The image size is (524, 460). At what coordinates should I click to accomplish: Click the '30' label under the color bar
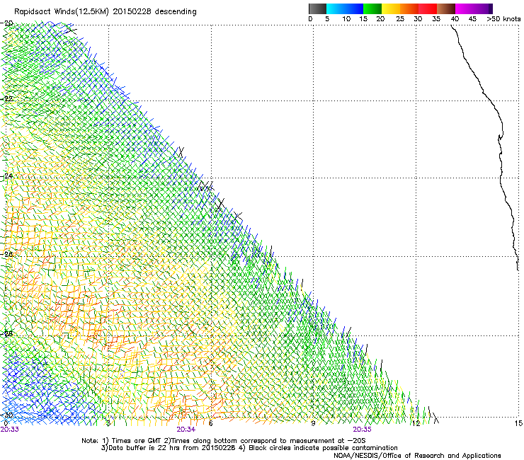[x=418, y=19]
